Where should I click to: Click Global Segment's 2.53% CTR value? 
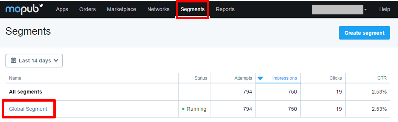click(379, 109)
